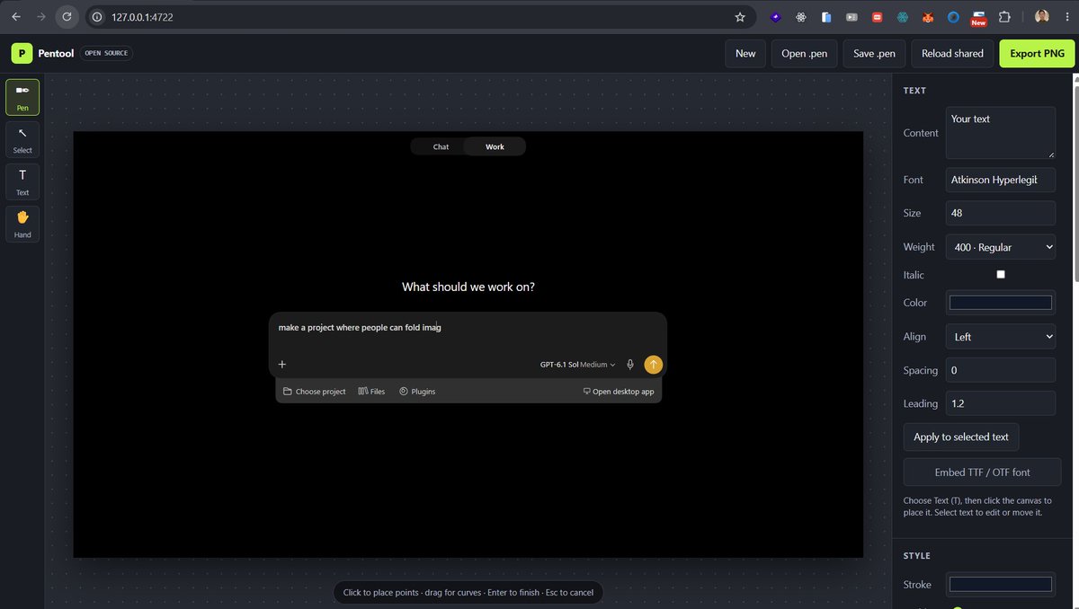This screenshot has height=609, width=1079.
Task: Click the orange send arrow button
Action: tap(654, 364)
